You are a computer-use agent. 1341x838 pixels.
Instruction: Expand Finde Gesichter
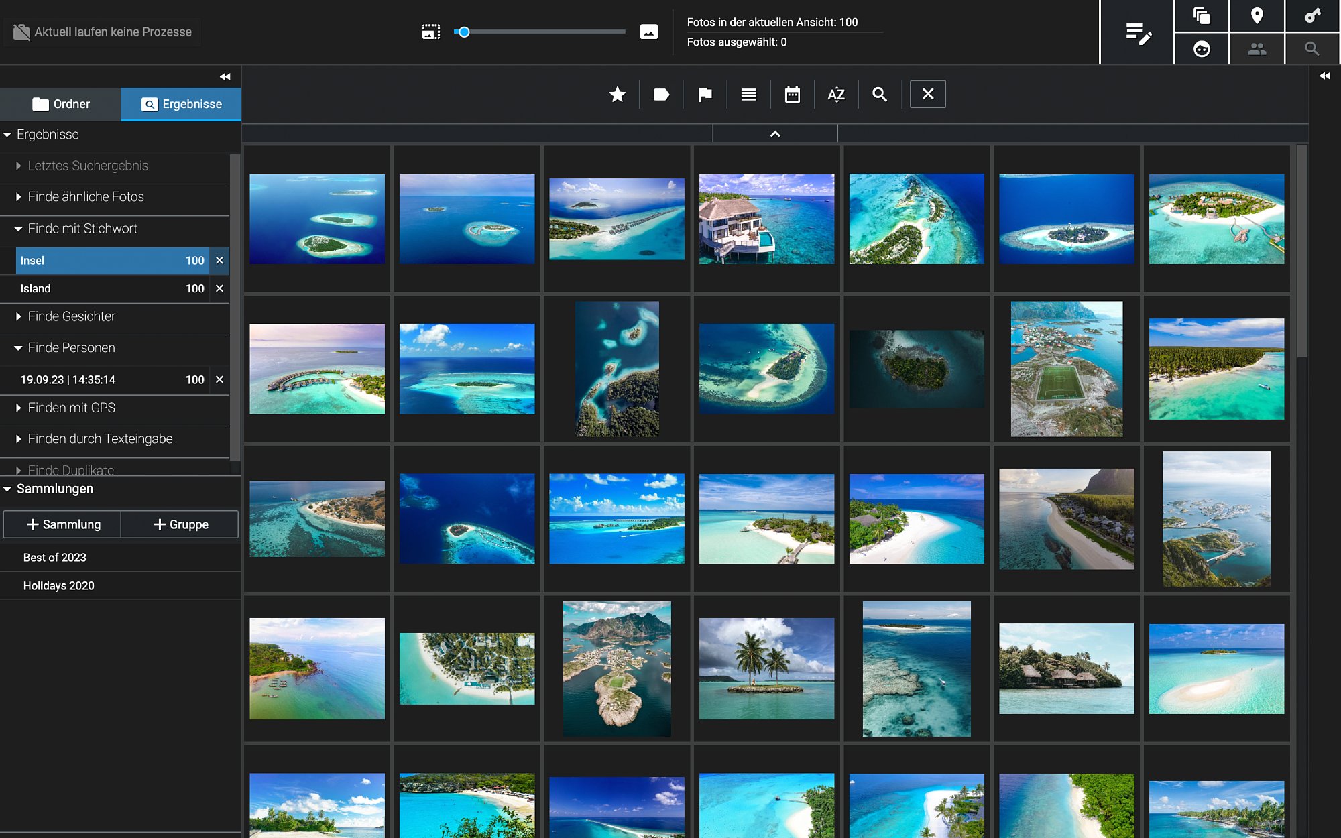tap(18, 316)
